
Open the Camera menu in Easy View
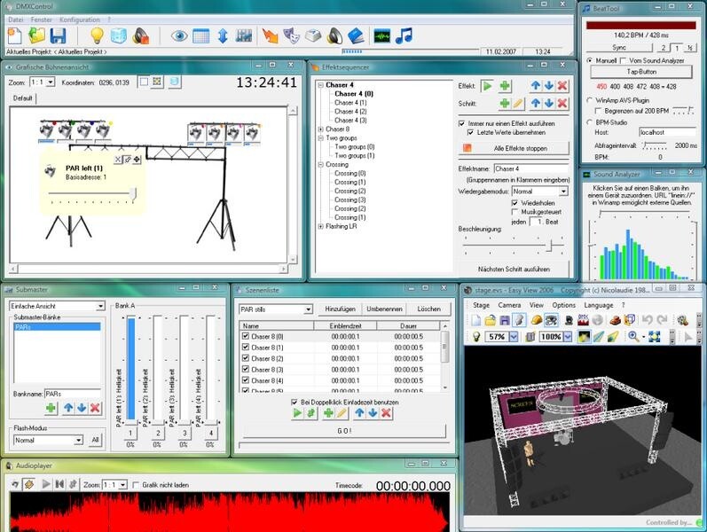point(508,304)
